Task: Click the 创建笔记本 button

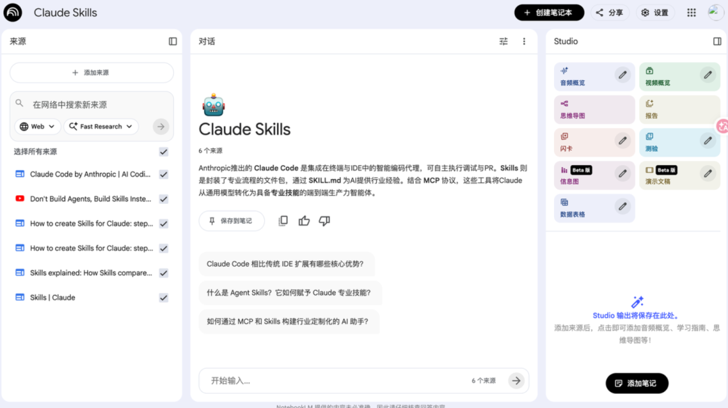Action: pyautogui.click(x=549, y=13)
